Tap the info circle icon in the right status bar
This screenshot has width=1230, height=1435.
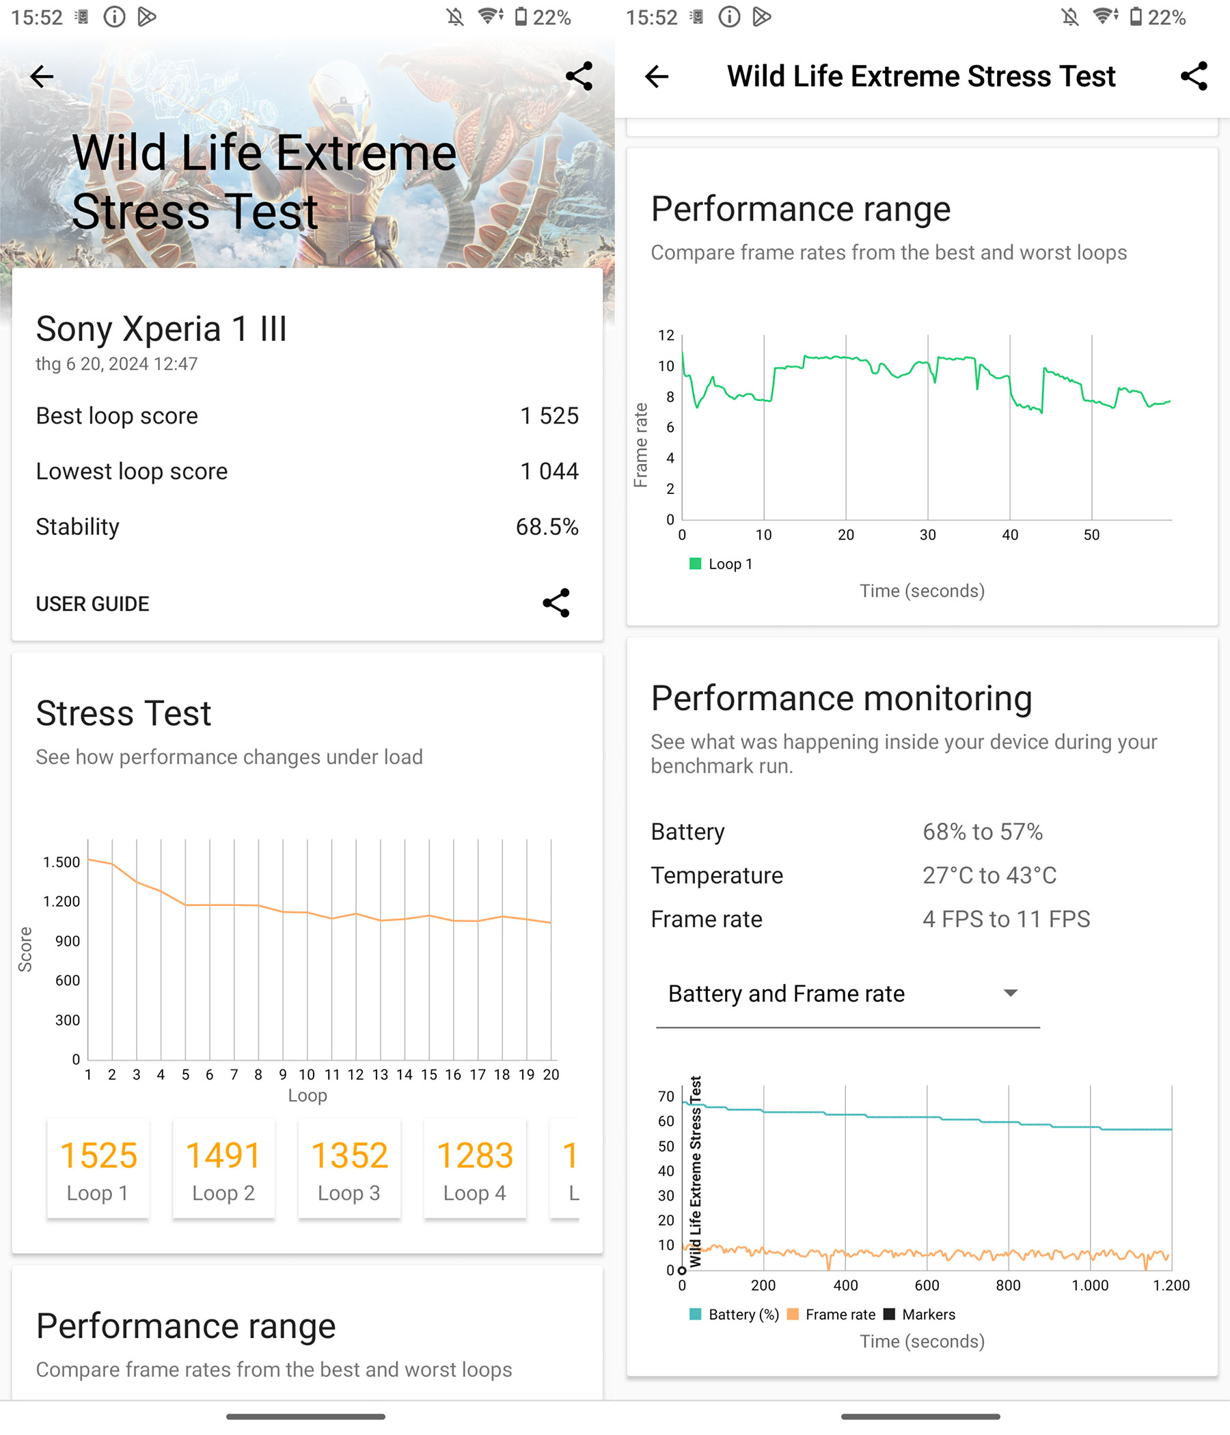pyautogui.click(x=729, y=16)
